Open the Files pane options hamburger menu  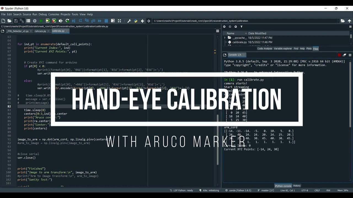point(350,27)
